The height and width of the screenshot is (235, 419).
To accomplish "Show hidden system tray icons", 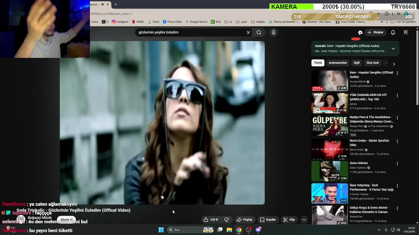I will point(379,230).
